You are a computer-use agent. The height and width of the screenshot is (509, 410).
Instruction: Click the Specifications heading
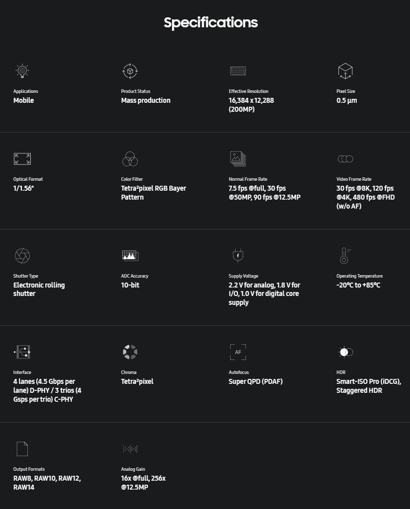211,22
